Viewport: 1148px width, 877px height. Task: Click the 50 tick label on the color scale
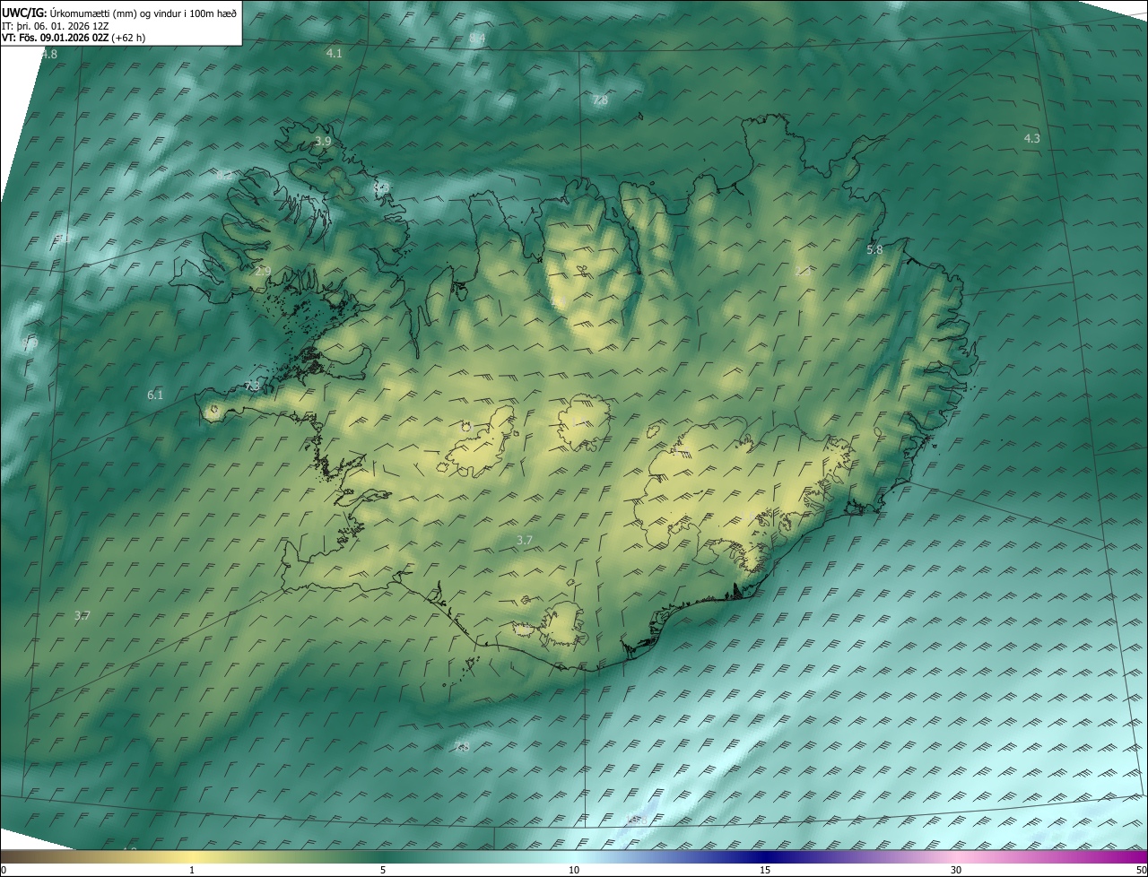[x=1141, y=871]
